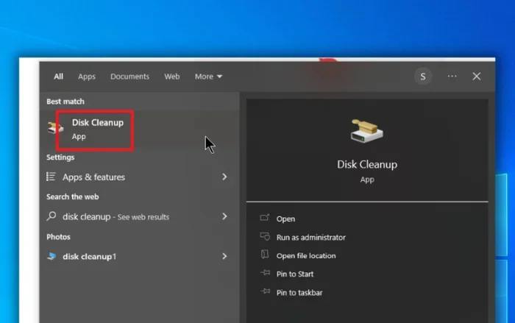Viewport: 515px width, 323px height.
Task: Choose Run as administrator
Action: pos(310,237)
